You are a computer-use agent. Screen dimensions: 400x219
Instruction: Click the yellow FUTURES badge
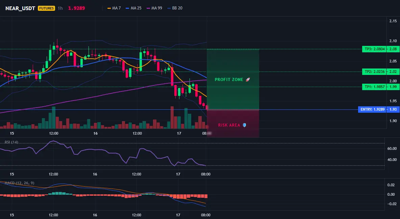point(46,8)
